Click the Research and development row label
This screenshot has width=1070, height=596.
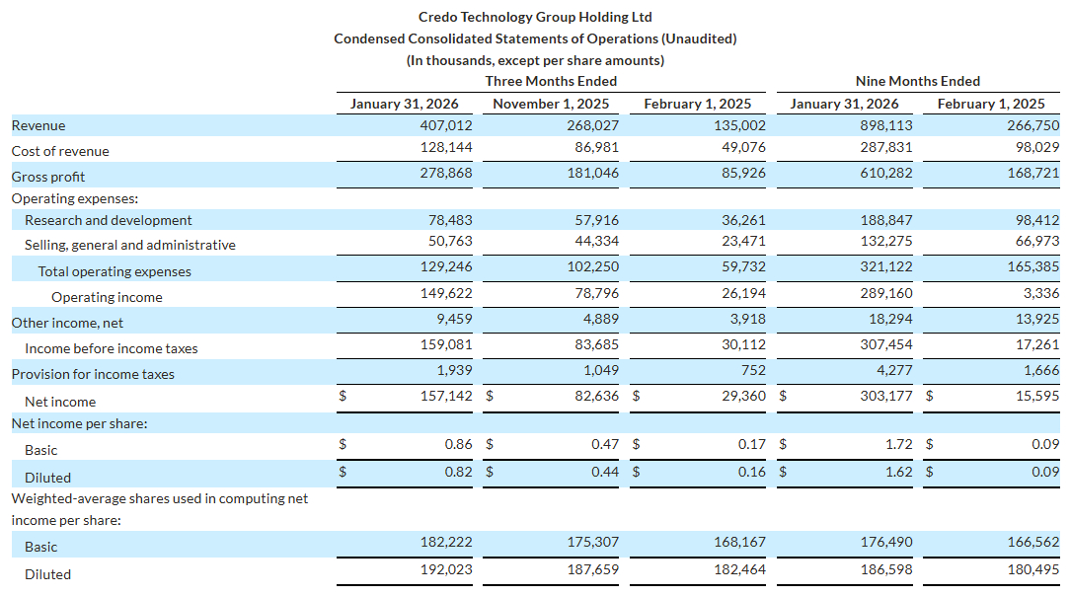[109, 220]
